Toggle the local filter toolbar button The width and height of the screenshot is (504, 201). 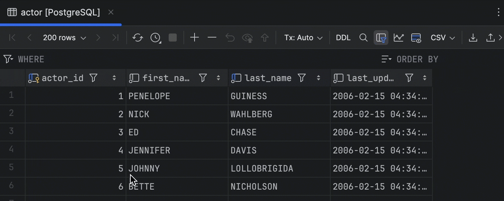coord(381,38)
